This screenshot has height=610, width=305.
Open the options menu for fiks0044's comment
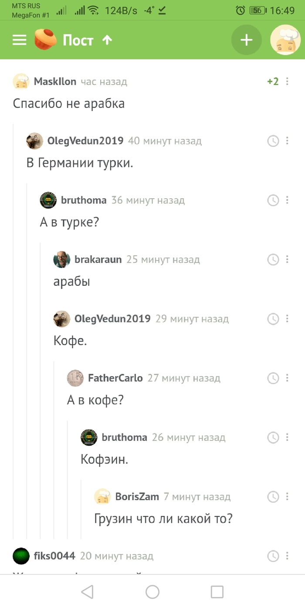287,556
